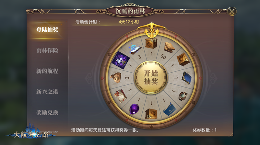Open the 新兴之港 tab

47,92
